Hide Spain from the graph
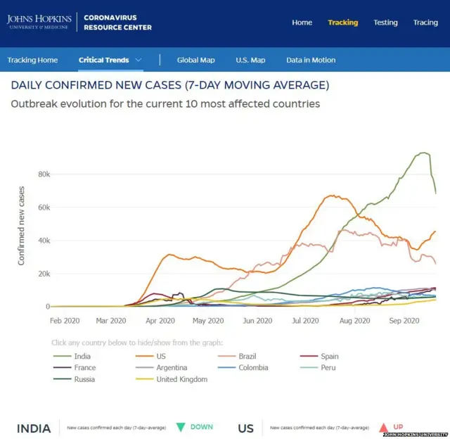 329,357
